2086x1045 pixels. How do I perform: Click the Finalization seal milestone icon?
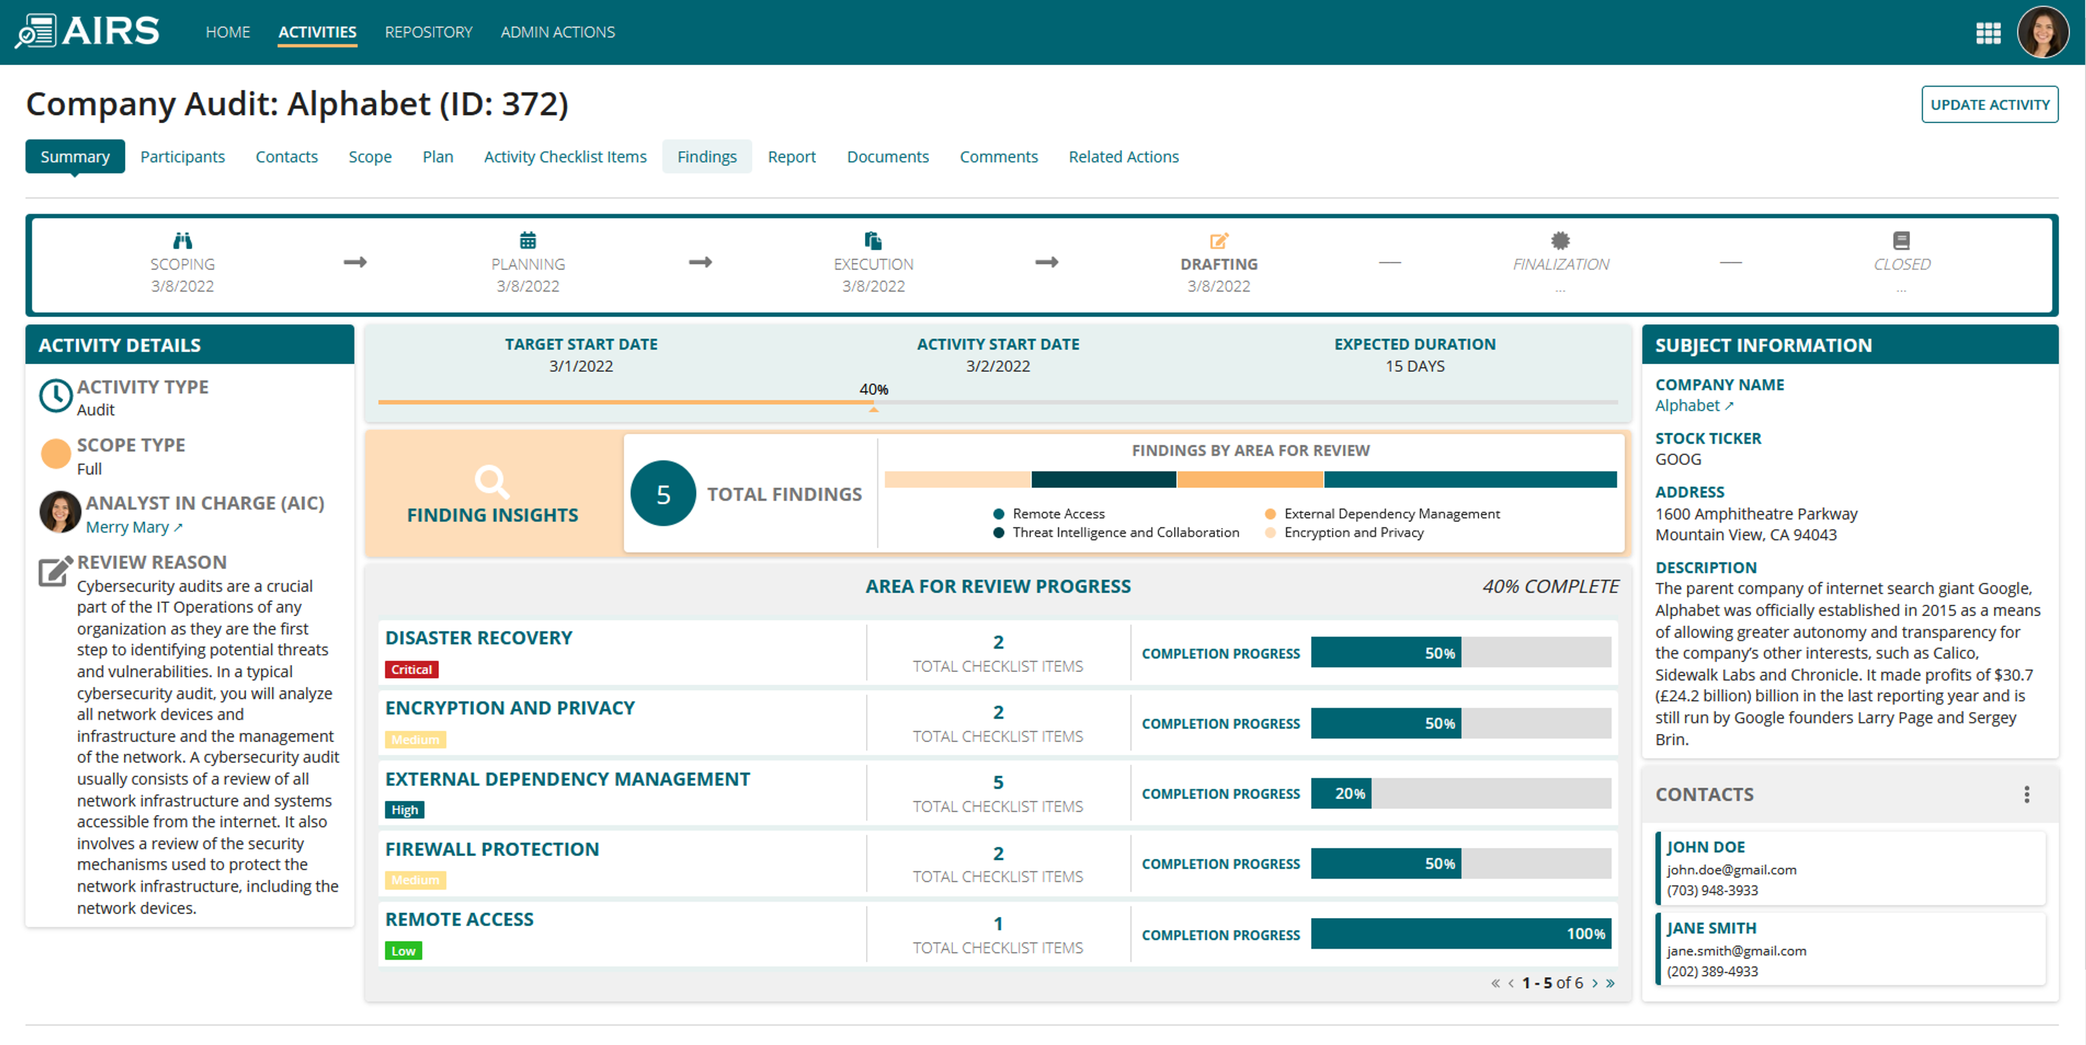point(1561,240)
